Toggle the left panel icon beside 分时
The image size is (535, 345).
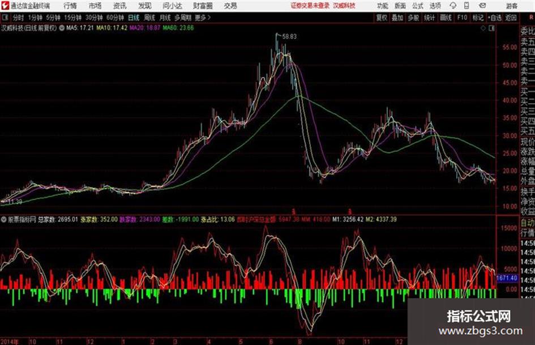coord(5,18)
